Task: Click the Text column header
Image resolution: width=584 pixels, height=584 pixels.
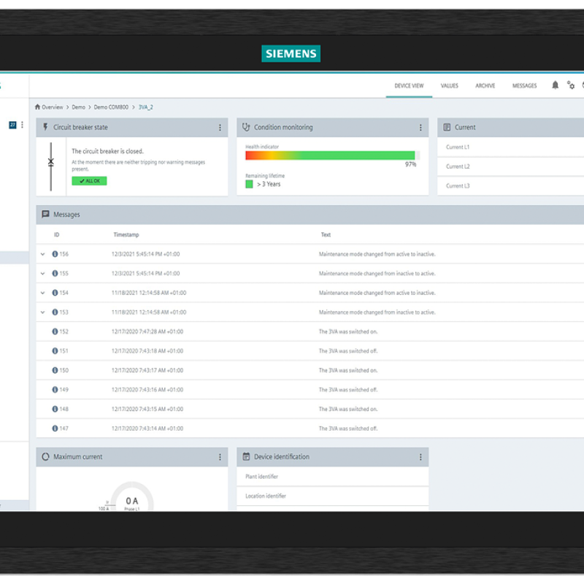Action: 326,234
